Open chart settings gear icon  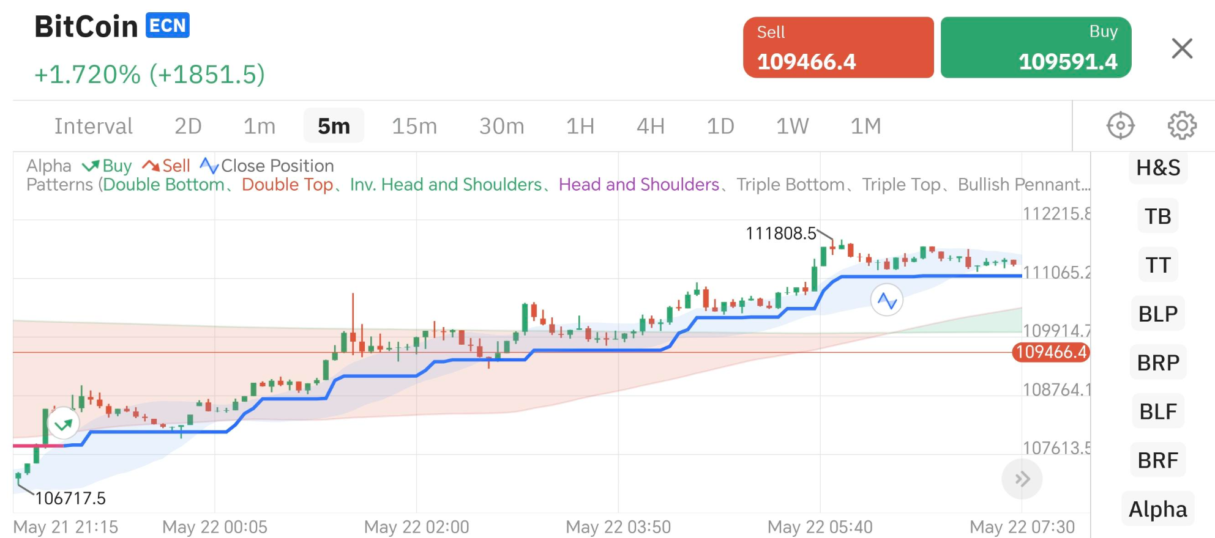(x=1181, y=126)
